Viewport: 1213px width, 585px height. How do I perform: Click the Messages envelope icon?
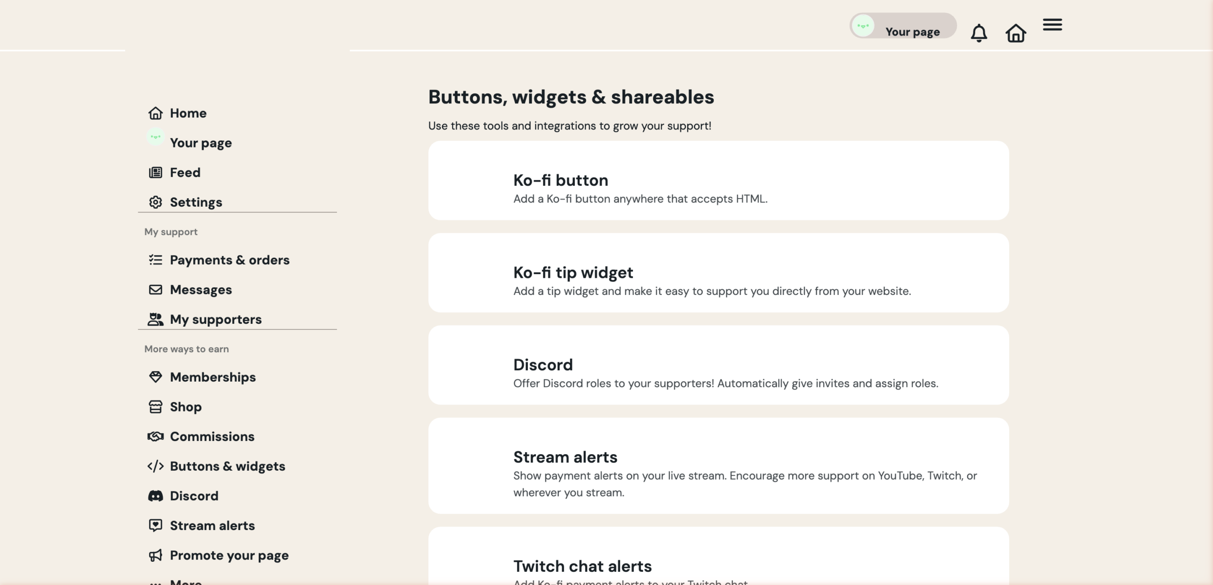[155, 290]
